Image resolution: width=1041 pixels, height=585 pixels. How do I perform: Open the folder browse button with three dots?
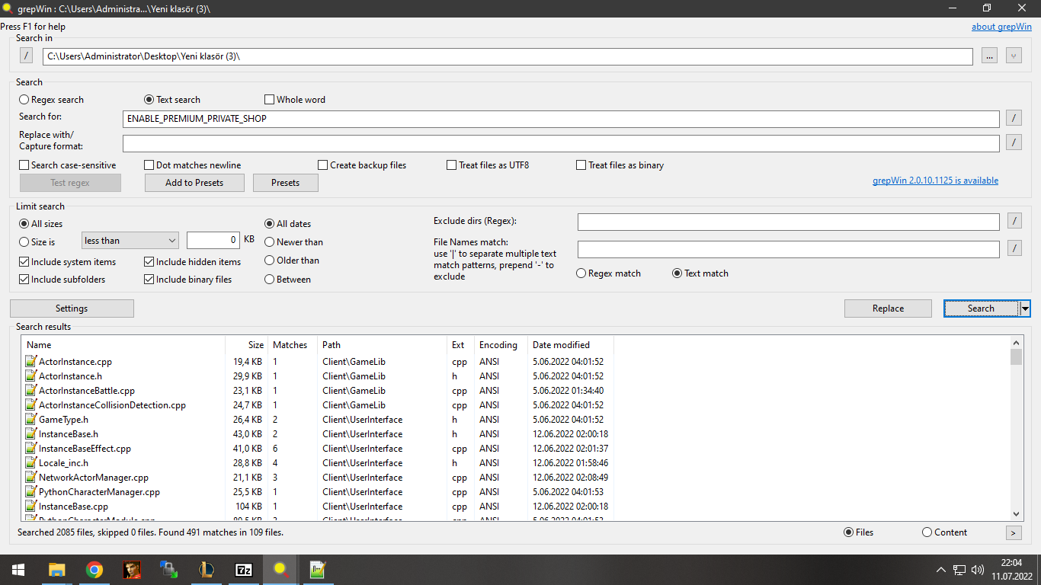coord(989,56)
